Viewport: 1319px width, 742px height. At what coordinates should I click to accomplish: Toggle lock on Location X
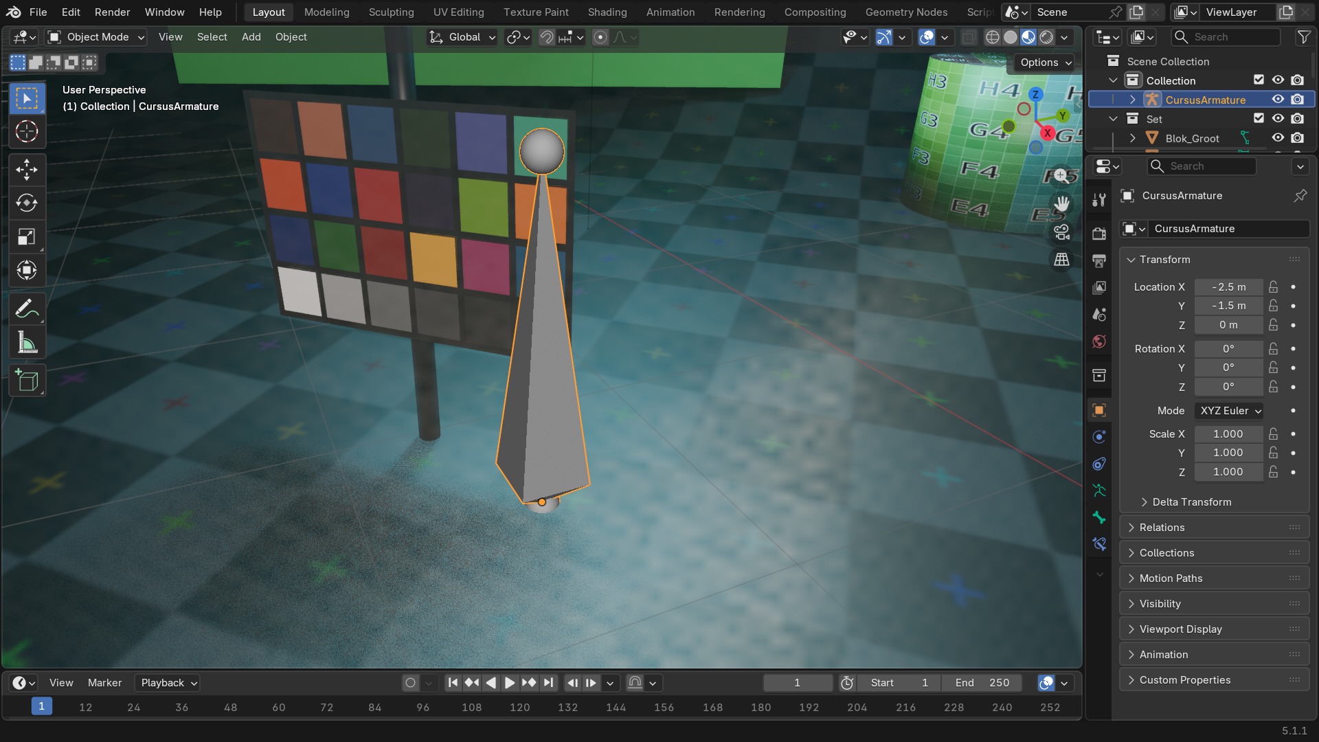(x=1273, y=287)
